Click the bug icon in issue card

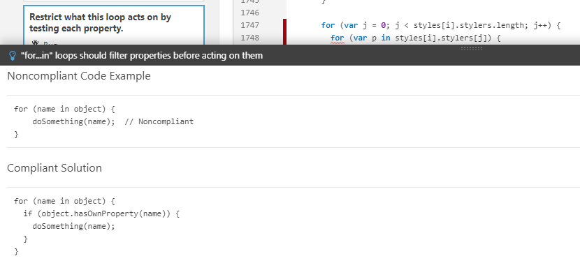[x=35, y=43]
